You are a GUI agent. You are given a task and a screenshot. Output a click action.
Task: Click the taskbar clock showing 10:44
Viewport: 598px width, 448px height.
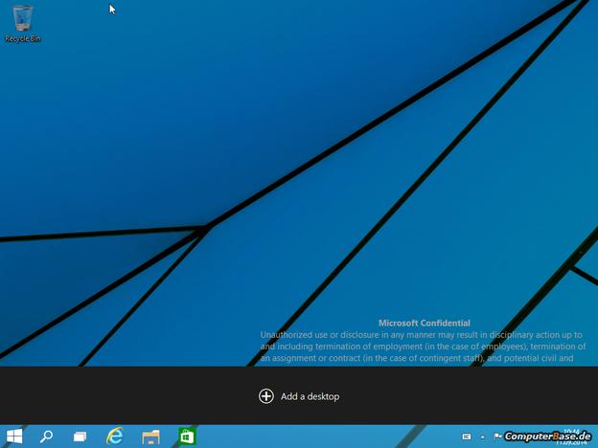click(571, 431)
